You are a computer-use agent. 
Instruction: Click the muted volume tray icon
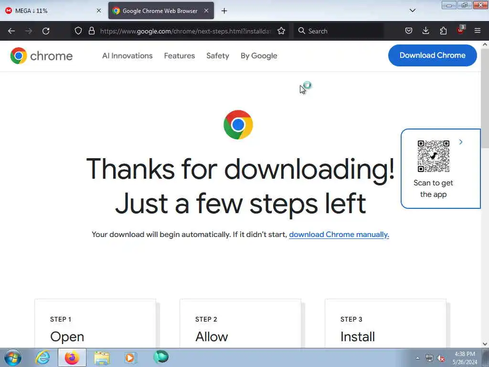441,358
